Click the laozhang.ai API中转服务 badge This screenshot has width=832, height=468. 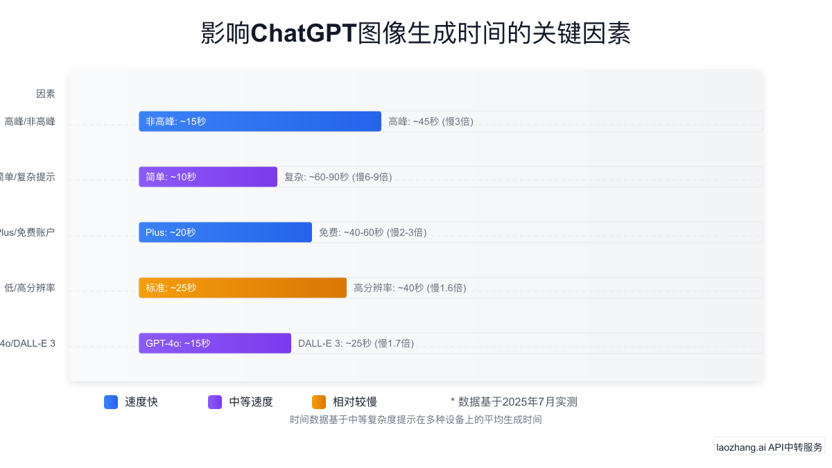tap(770, 447)
